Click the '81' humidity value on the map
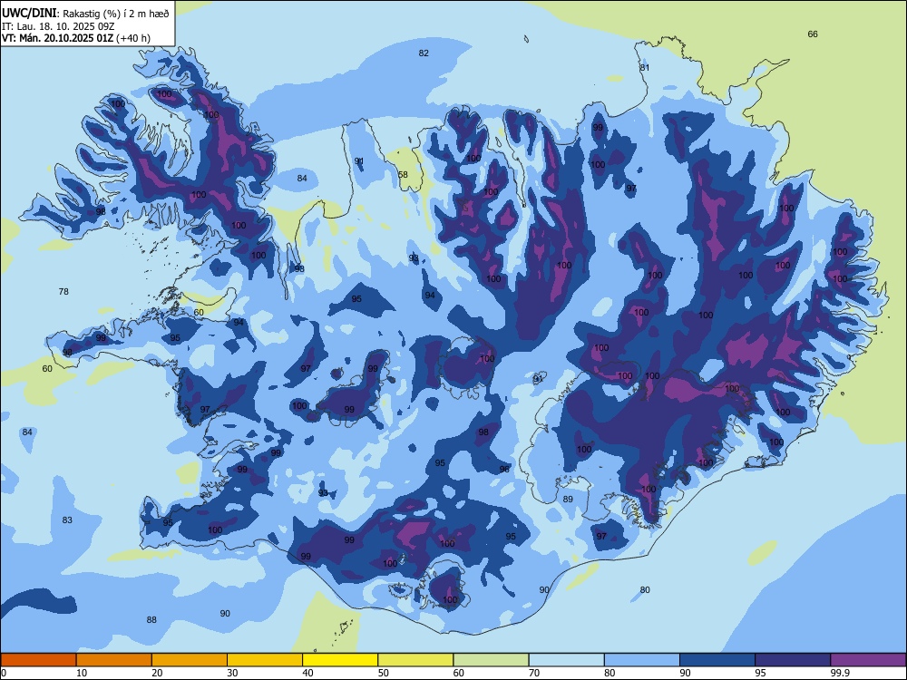 644,68
